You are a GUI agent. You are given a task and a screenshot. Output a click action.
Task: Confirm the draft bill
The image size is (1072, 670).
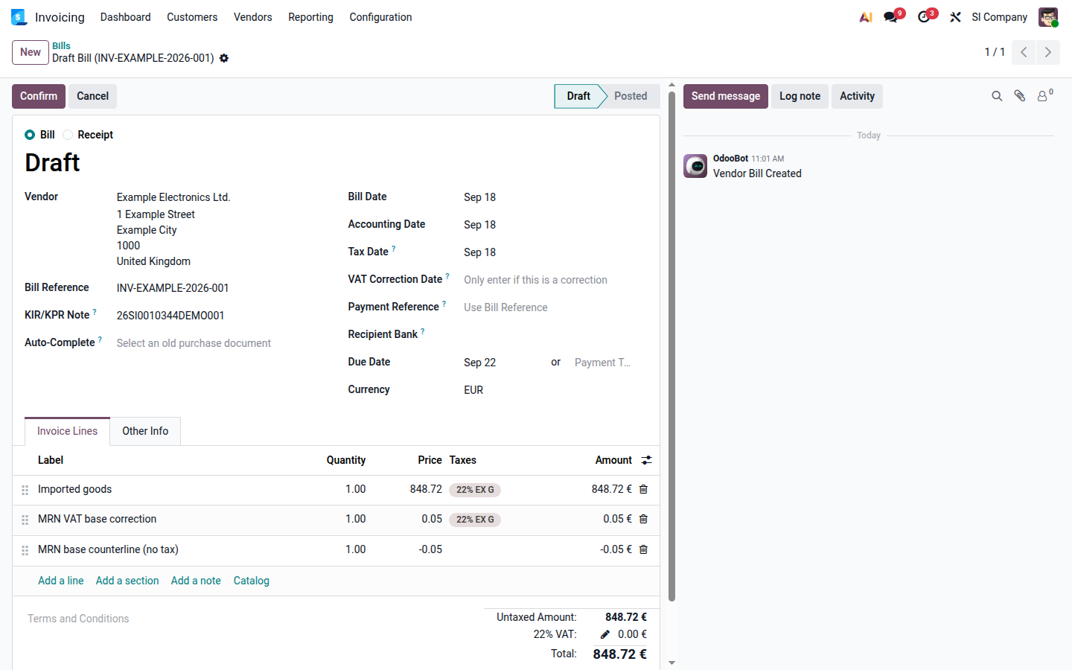pos(39,96)
